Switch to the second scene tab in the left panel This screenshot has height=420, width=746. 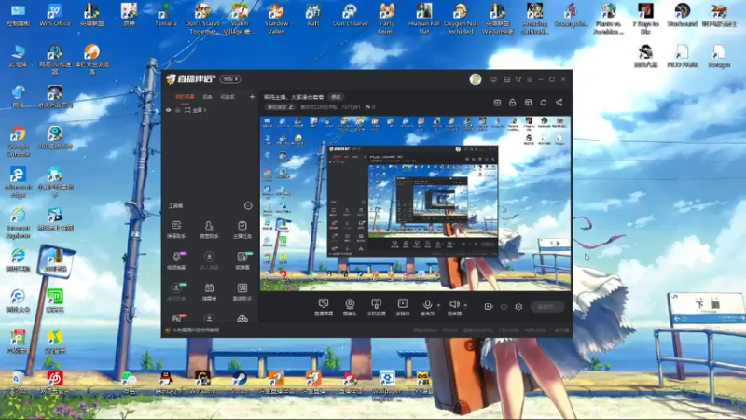207,97
